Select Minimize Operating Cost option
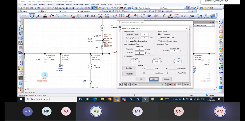 pyautogui.click(x=159, y=41)
